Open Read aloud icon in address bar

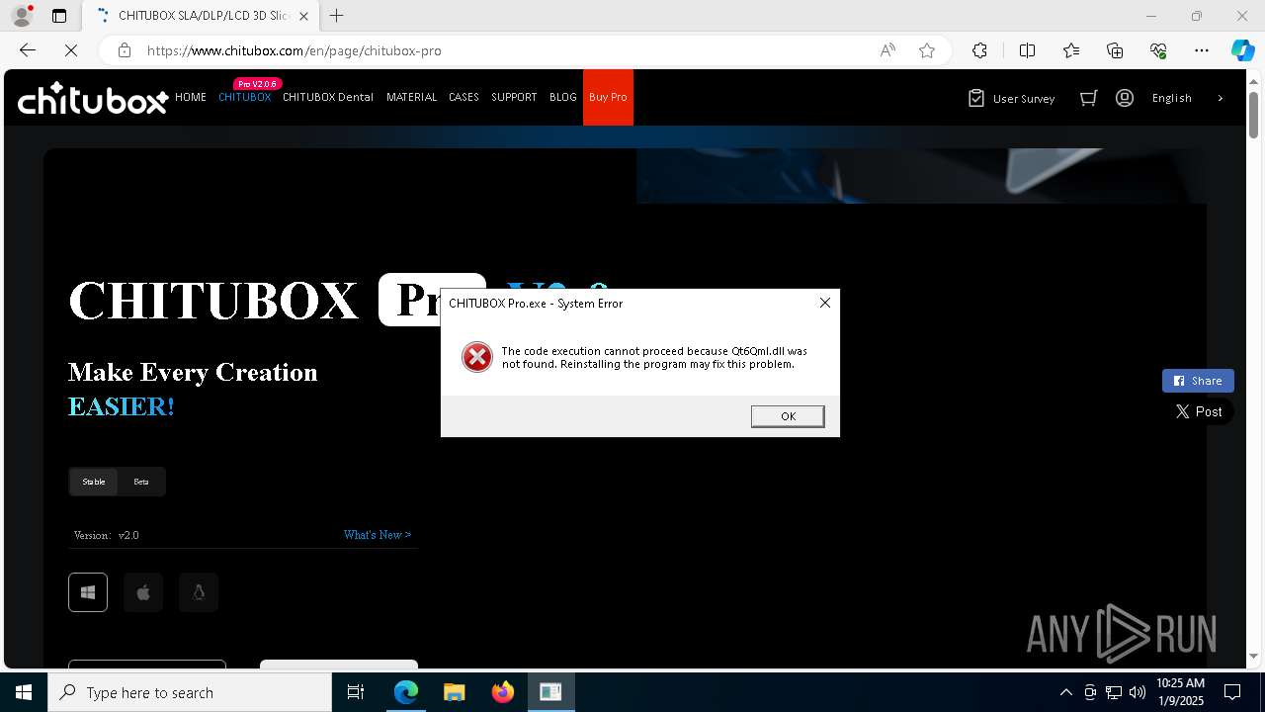click(887, 50)
